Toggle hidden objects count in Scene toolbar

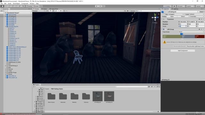(x=61, y=11)
